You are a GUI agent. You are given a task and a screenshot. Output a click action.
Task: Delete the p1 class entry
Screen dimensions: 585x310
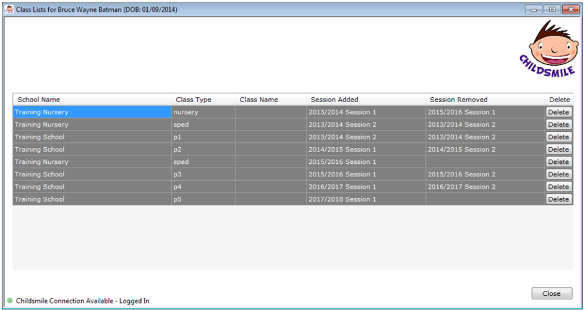[558, 137]
